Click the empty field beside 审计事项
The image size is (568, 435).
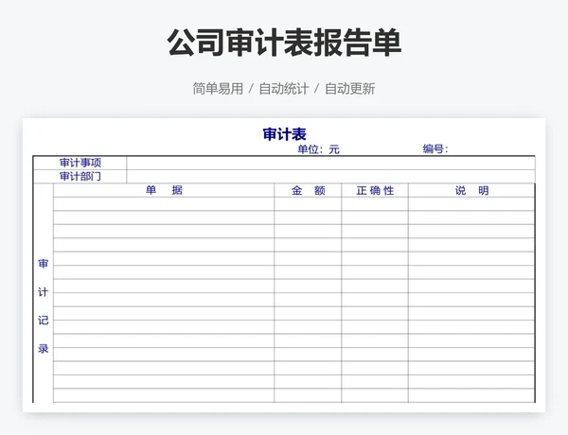[330, 163]
